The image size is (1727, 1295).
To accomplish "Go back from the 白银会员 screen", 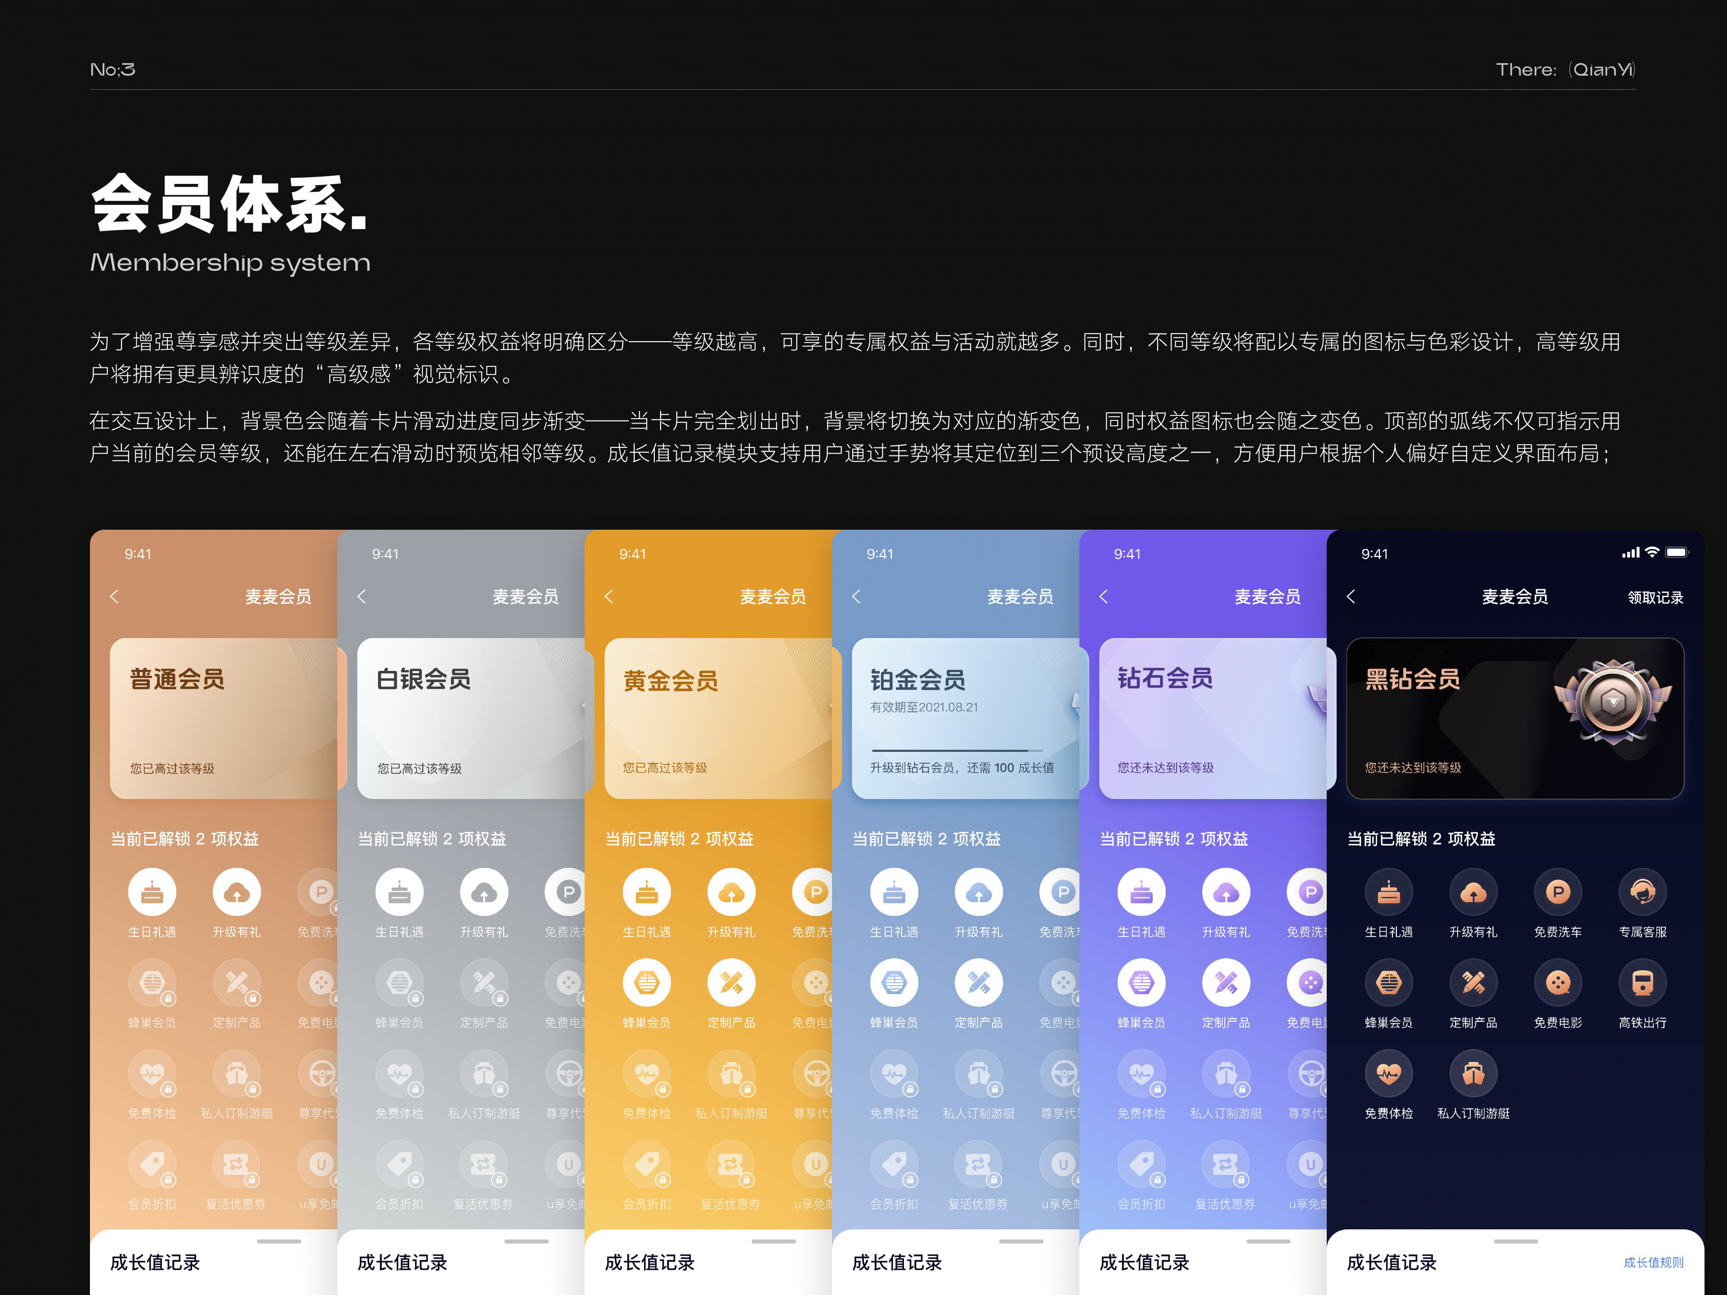I will click(362, 596).
